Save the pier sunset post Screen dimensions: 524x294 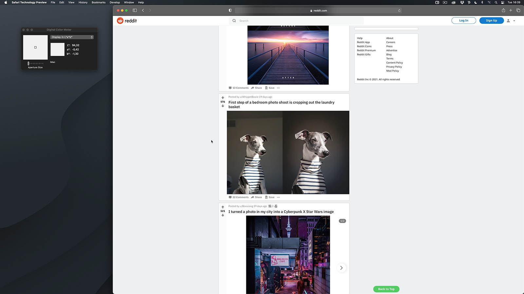pyautogui.click(x=270, y=88)
